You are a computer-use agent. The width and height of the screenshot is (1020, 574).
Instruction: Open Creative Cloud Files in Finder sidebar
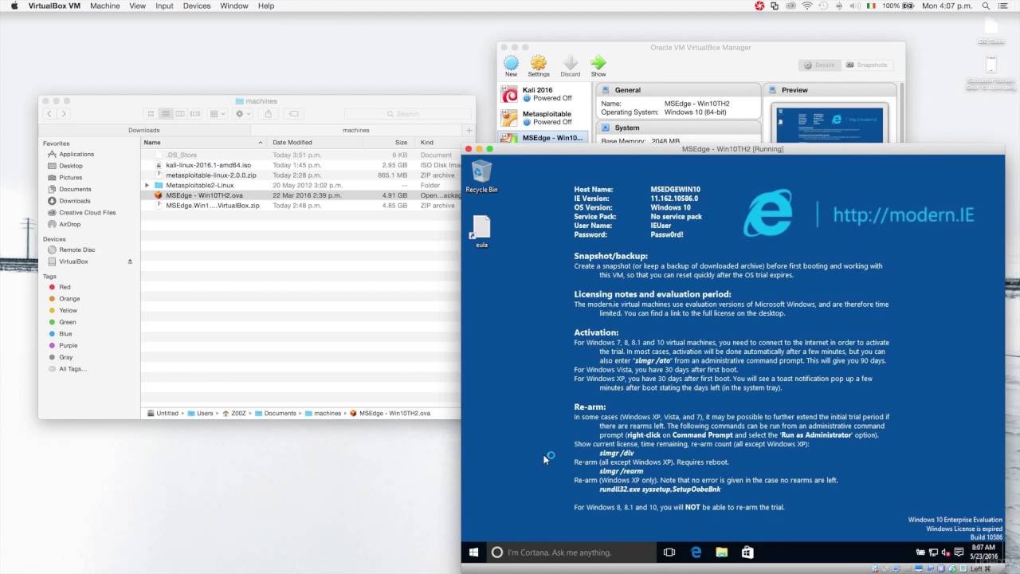pos(81,213)
